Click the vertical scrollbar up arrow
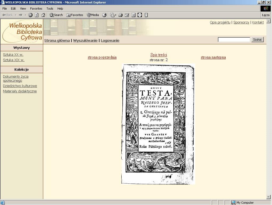The height and width of the screenshot is (205, 272). coord(268,21)
